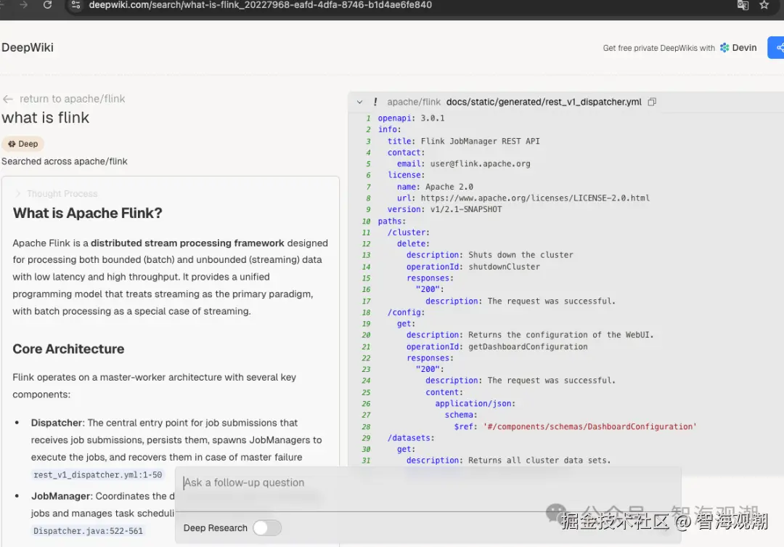The height and width of the screenshot is (547, 784).
Task: Open the apache/flink repository label
Action: tap(414, 102)
